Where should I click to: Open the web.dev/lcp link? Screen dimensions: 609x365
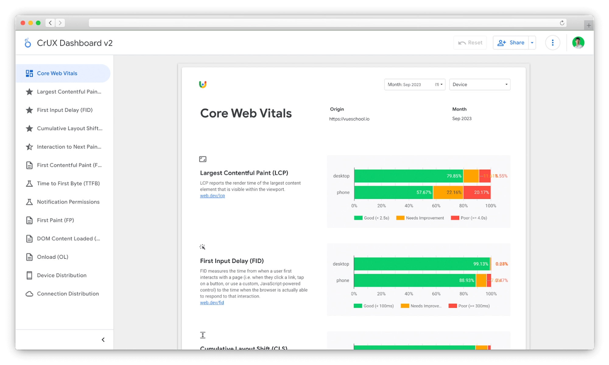[x=212, y=196]
